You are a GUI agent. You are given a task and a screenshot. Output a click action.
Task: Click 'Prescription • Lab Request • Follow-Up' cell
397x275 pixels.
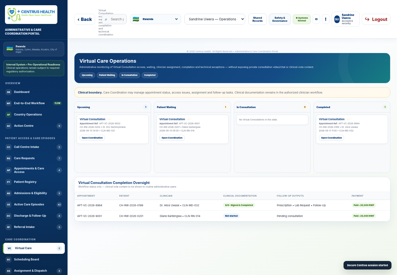[301, 205]
